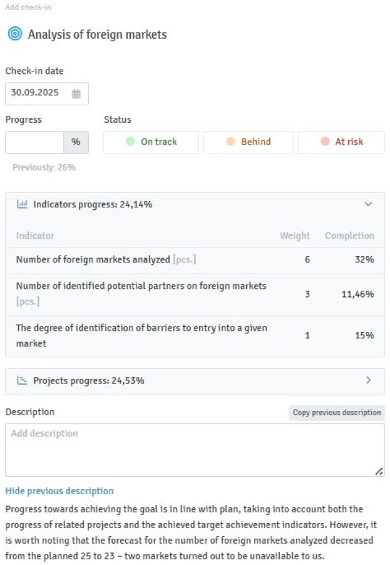Collapse the Indicators progress section
390x565 pixels.
(x=368, y=204)
